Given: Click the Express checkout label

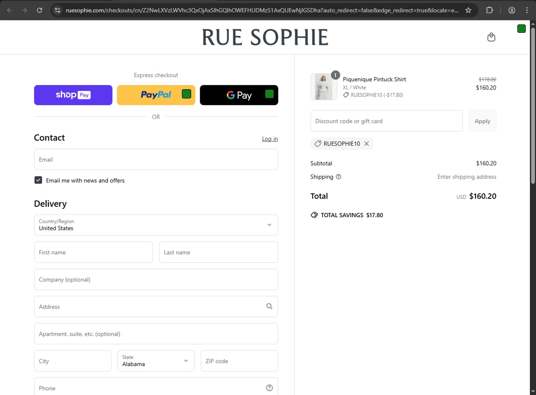Looking at the screenshot, I should click(156, 75).
